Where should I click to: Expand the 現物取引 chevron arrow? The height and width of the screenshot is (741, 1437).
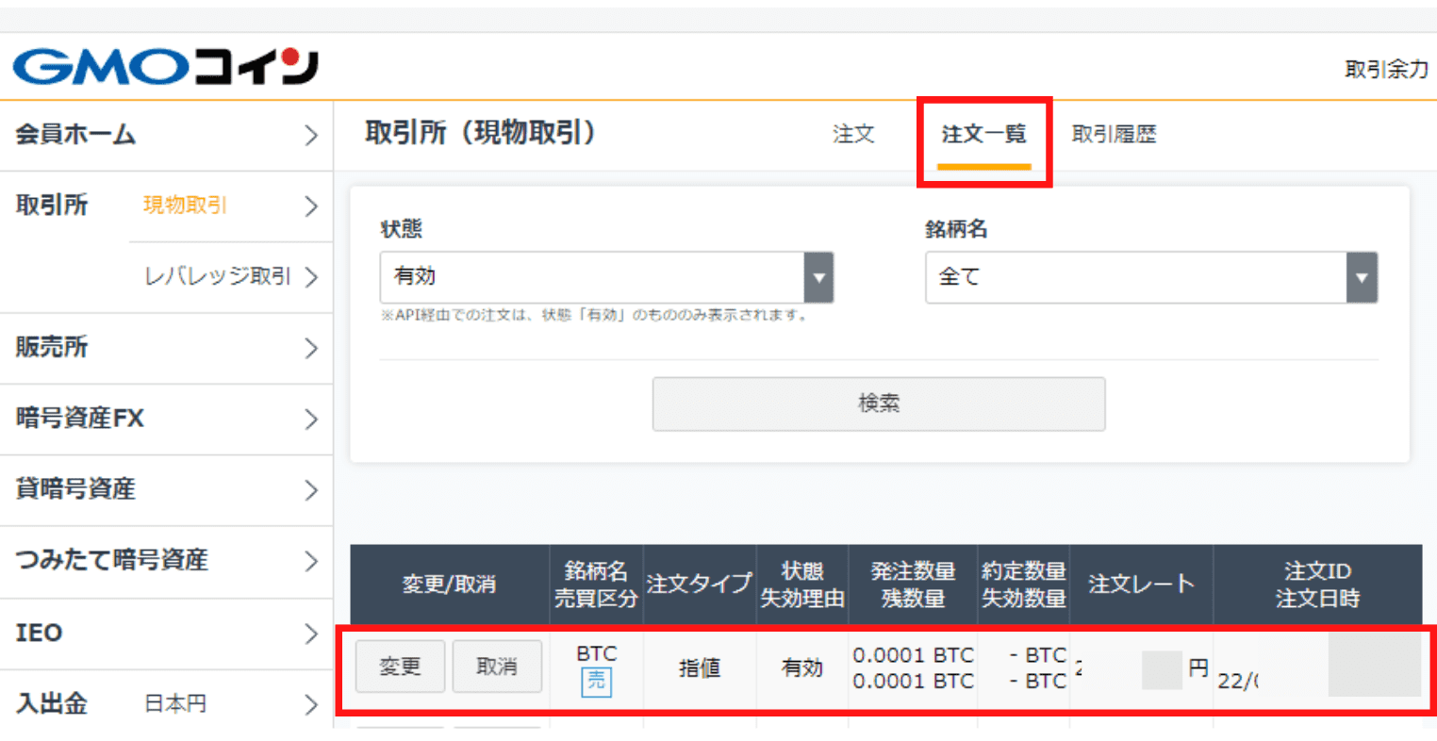(x=311, y=206)
